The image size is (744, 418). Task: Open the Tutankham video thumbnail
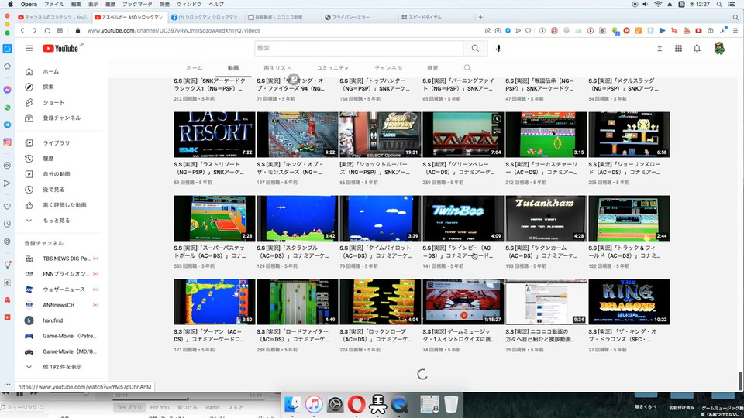(546, 218)
